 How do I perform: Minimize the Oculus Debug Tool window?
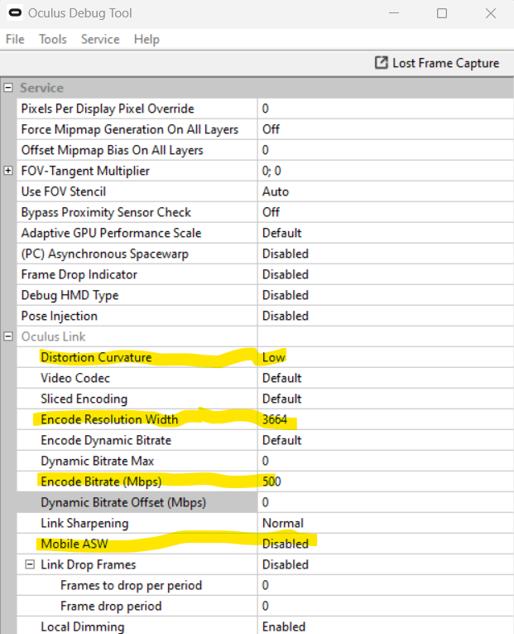tap(394, 13)
